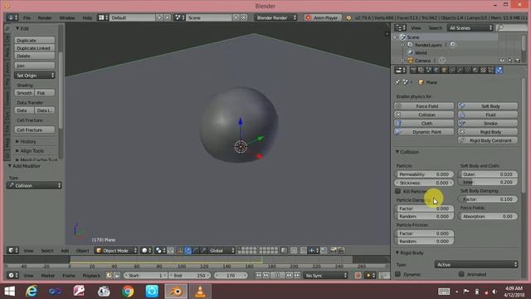Open Blender from the Windows taskbar
The height and width of the screenshot is (299, 531).
click(x=176, y=292)
